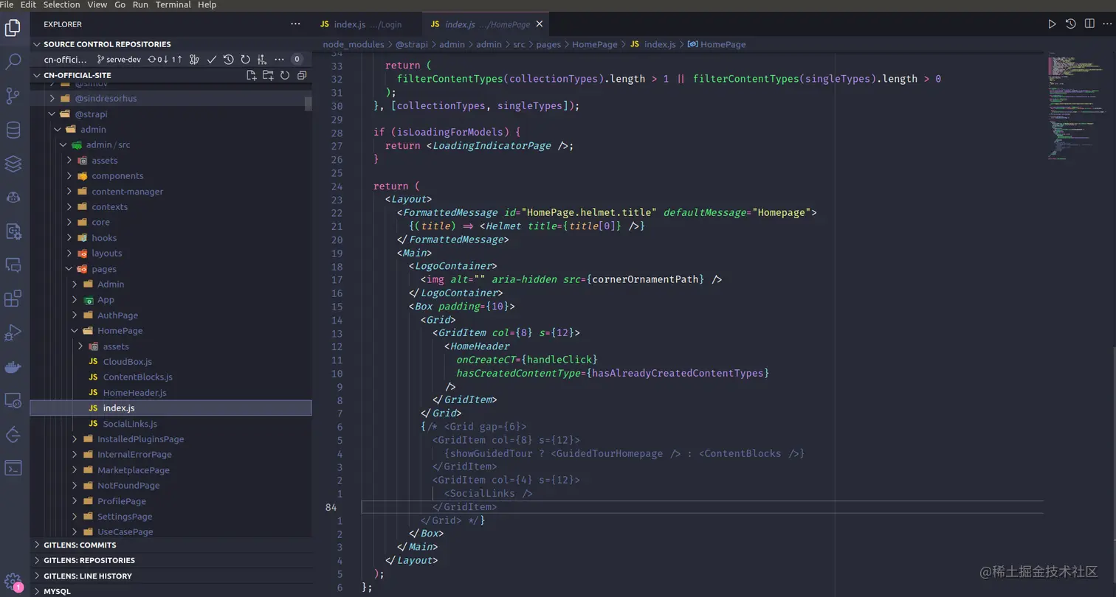
Task: Collapse all folders in explorer
Action: 301,75
